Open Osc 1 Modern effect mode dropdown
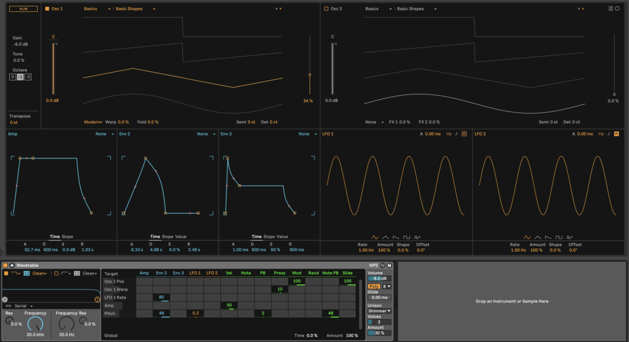The width and height of the screenshot is (629, 342). coord(93,122)
